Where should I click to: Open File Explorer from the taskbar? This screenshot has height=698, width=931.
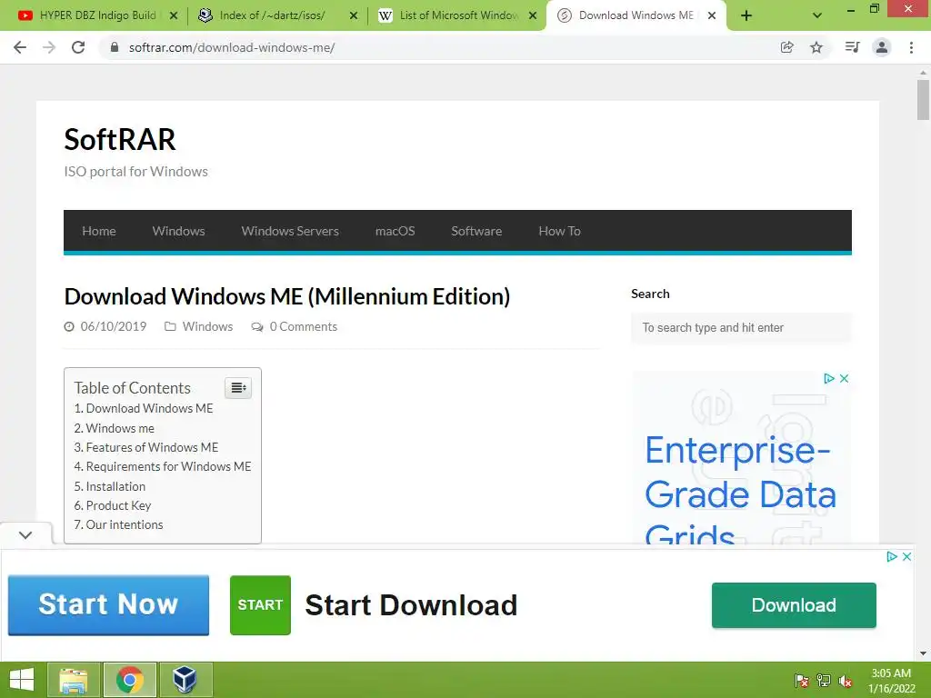[73, 680]
